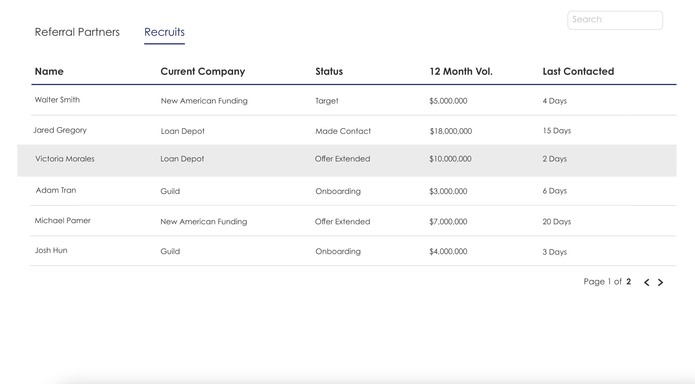Sort by 12 Month Vol. header

461,71
